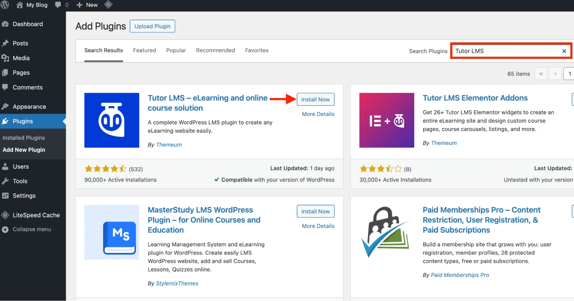Click the Users person icon
Screen dimensions: 574x301
[5, 166]
